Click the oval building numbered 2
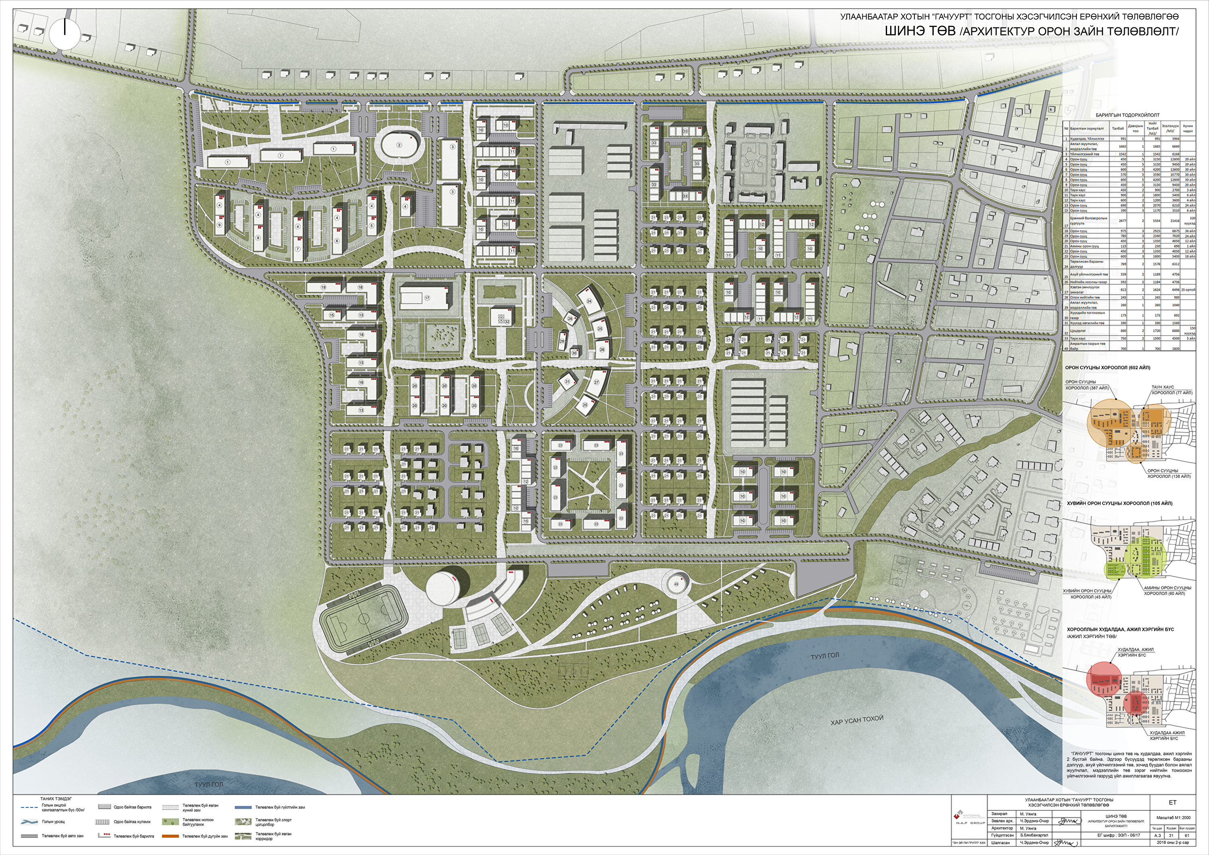 point(399,145)
